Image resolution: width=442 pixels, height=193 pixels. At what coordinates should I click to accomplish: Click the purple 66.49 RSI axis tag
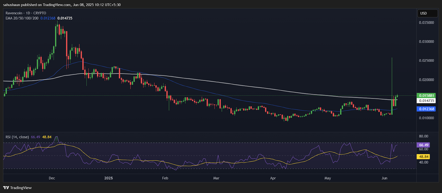pos(423,145)
